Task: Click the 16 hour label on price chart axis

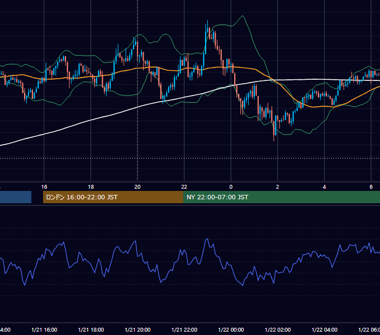Action: tap(44, 187)
